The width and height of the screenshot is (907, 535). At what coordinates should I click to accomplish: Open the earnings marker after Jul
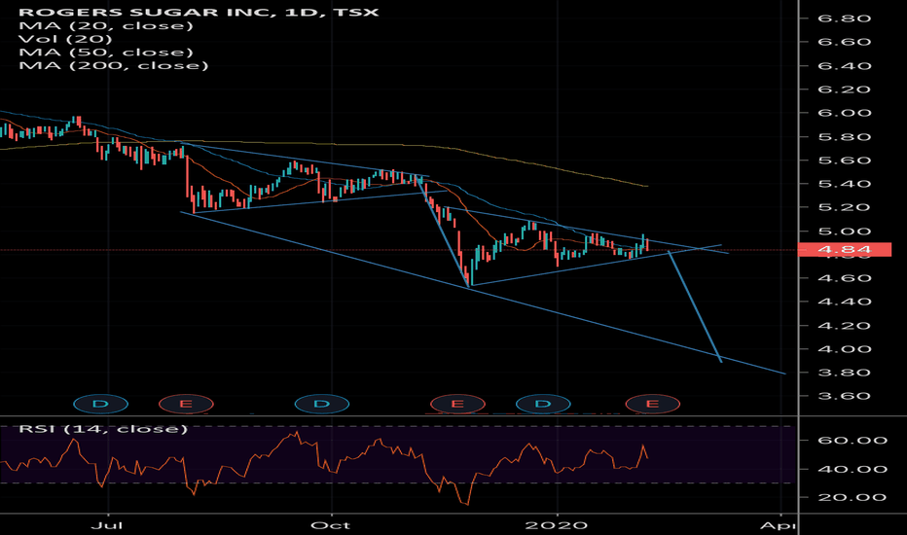186,404
